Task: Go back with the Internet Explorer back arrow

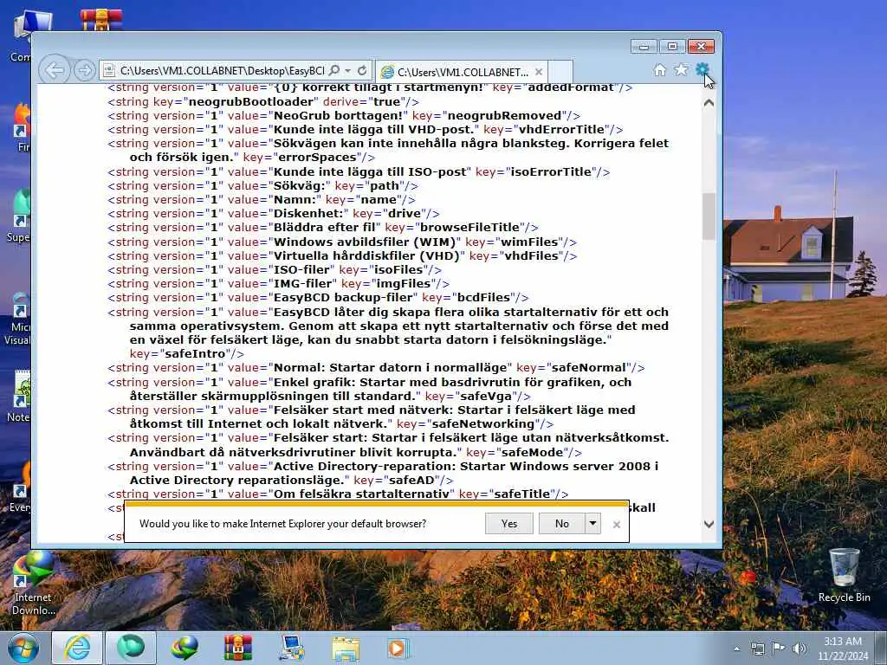Action: pyautogui.click(x=55, y=70)
